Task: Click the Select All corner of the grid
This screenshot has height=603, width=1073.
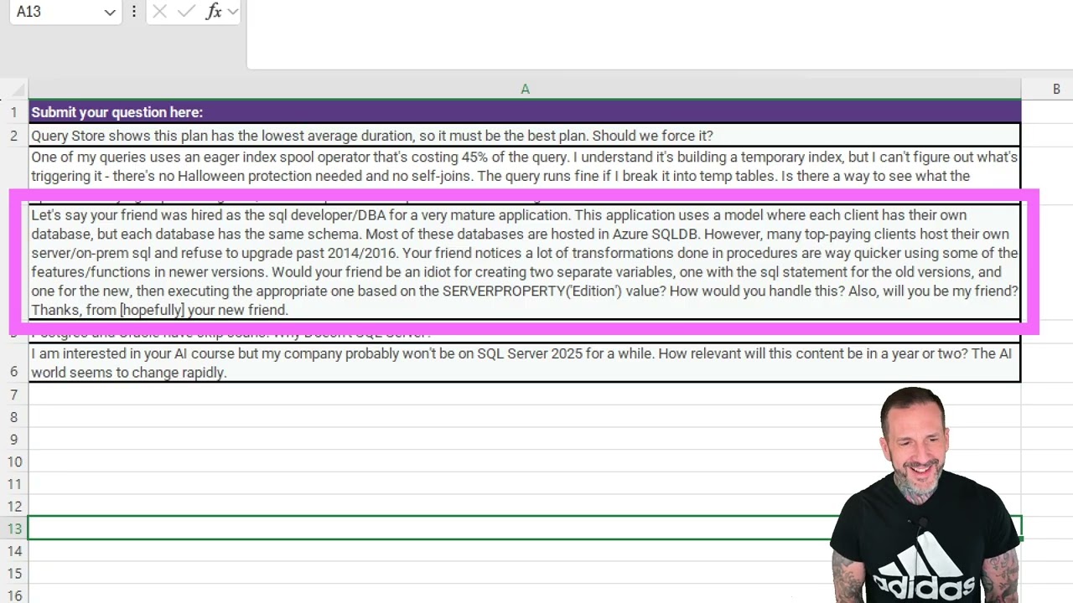Action: [x=13, y=89]
